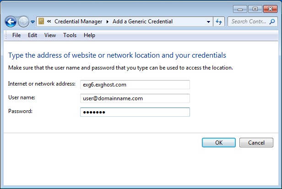Viewport: 282px width, 189px height.
Task: Click the Internet or network address field
Action: (135, 85)
